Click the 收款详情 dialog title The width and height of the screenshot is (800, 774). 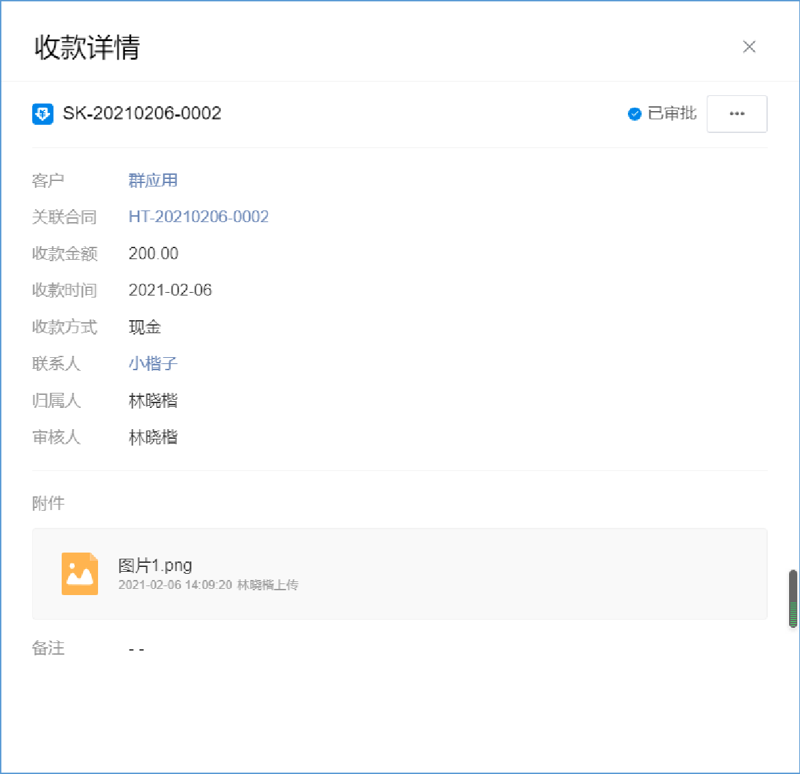tap(87, 47)
